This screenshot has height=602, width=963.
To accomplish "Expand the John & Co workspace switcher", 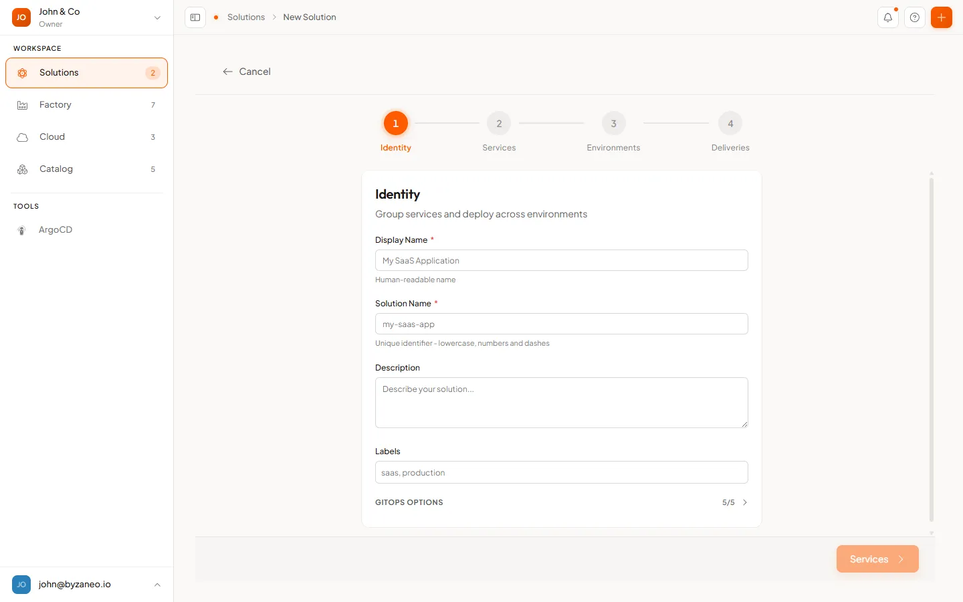I will pyautogui.click(x=157, y=18).
